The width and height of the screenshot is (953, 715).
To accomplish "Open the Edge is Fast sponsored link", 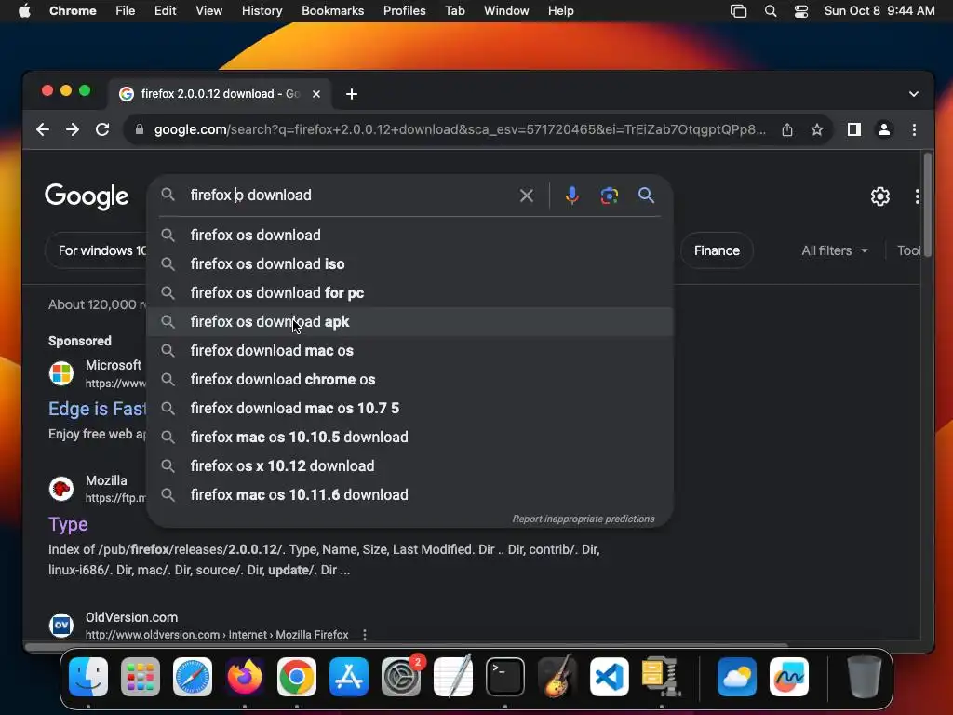I will click(x=97, y=409).
